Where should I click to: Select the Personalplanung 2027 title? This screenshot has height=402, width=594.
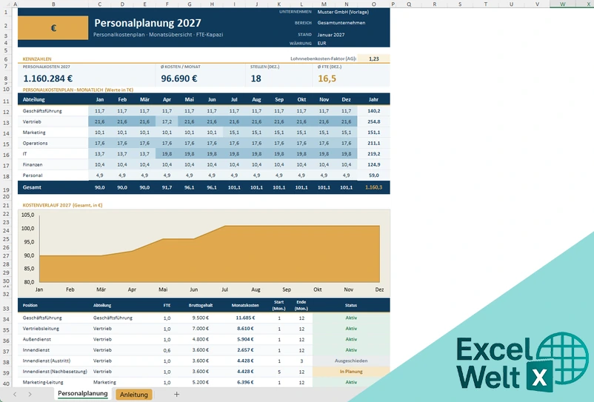(x=147, y=23)
